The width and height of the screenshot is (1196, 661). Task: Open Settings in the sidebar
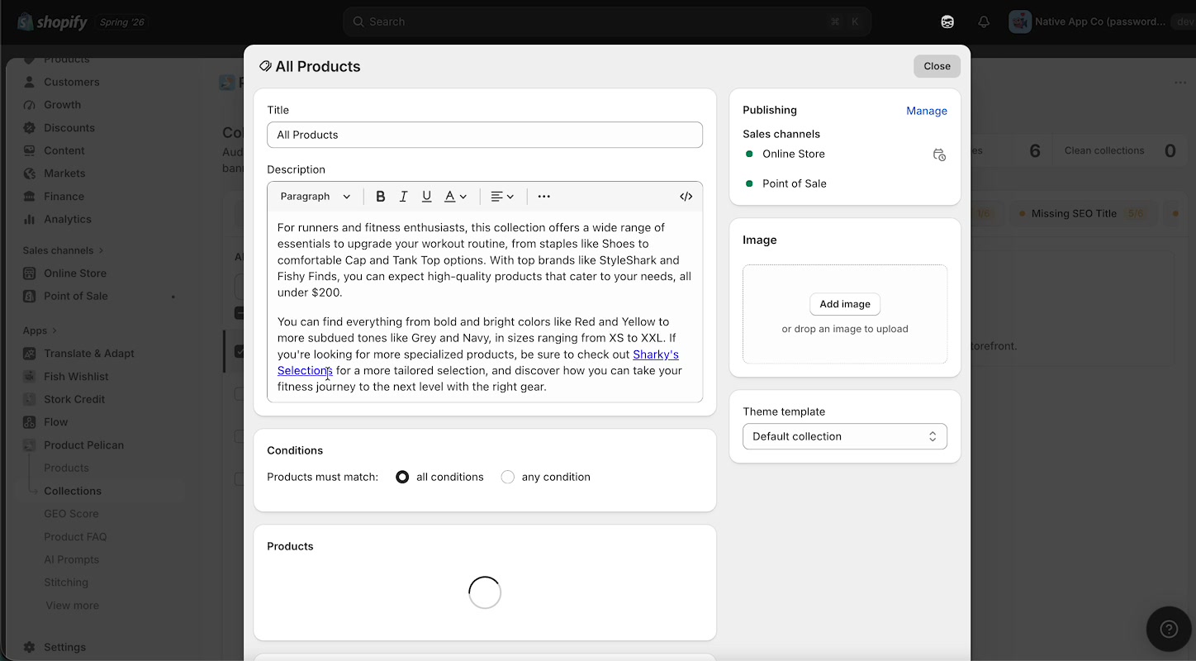[64, 647]
